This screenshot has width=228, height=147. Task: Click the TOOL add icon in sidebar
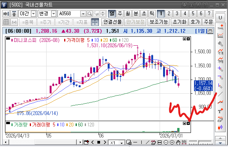coord(220,27)
